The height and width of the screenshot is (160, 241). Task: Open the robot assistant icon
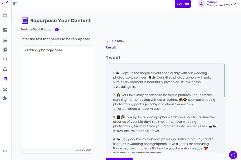5,89
